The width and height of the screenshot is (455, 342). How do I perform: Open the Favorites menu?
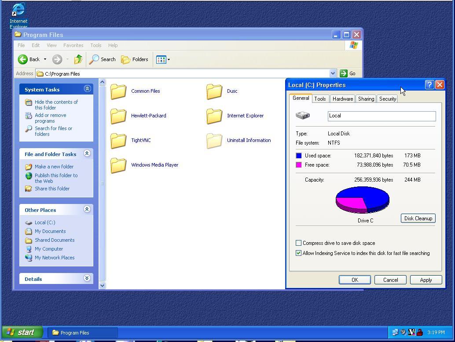pyautogui.click(x=73, y=45)
